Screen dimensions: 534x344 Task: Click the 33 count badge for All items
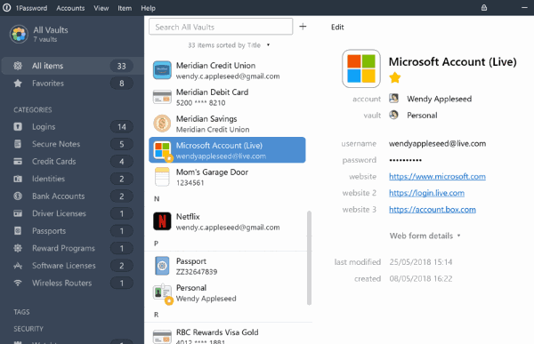[122, 66]
